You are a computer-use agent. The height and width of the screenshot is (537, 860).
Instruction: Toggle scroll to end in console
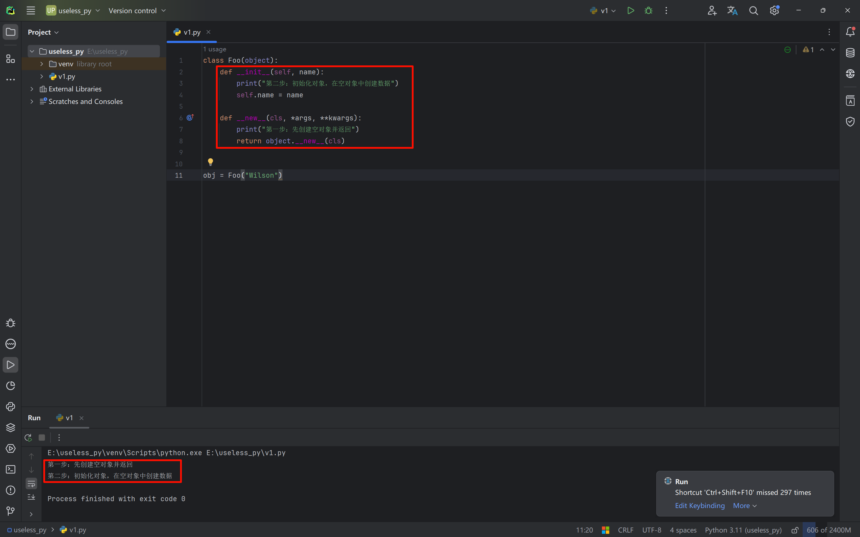point(31,497)
